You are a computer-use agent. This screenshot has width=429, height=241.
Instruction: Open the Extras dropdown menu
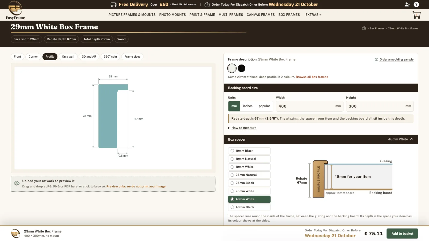pos(313,15)
